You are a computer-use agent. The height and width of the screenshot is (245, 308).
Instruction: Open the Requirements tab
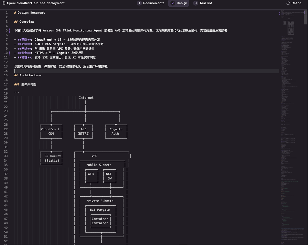[x=154, y=3]
